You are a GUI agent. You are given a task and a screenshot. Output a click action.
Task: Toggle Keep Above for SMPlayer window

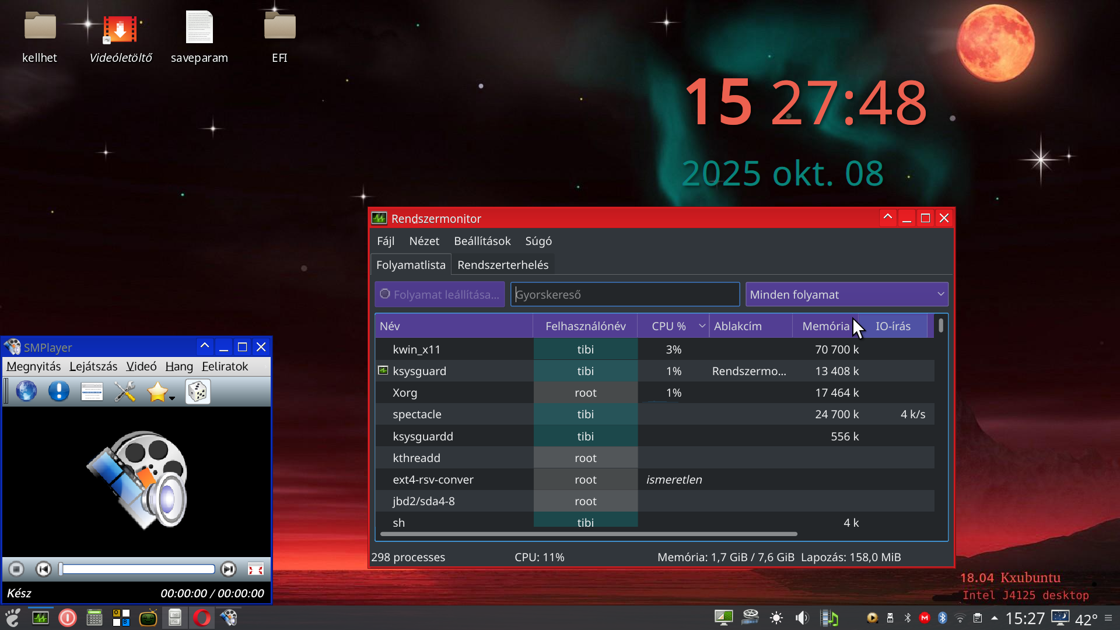click(205, 347)
